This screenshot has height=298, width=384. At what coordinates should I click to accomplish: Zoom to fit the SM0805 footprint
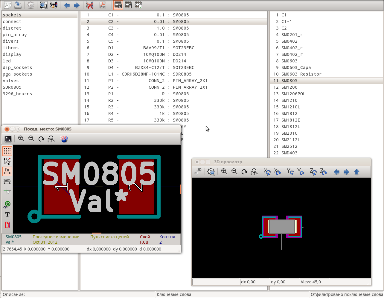(51, 139)
